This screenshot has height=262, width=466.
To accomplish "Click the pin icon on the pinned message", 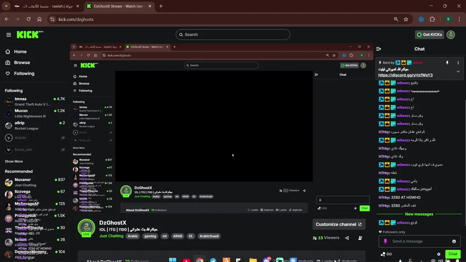I will pos(447,63).
